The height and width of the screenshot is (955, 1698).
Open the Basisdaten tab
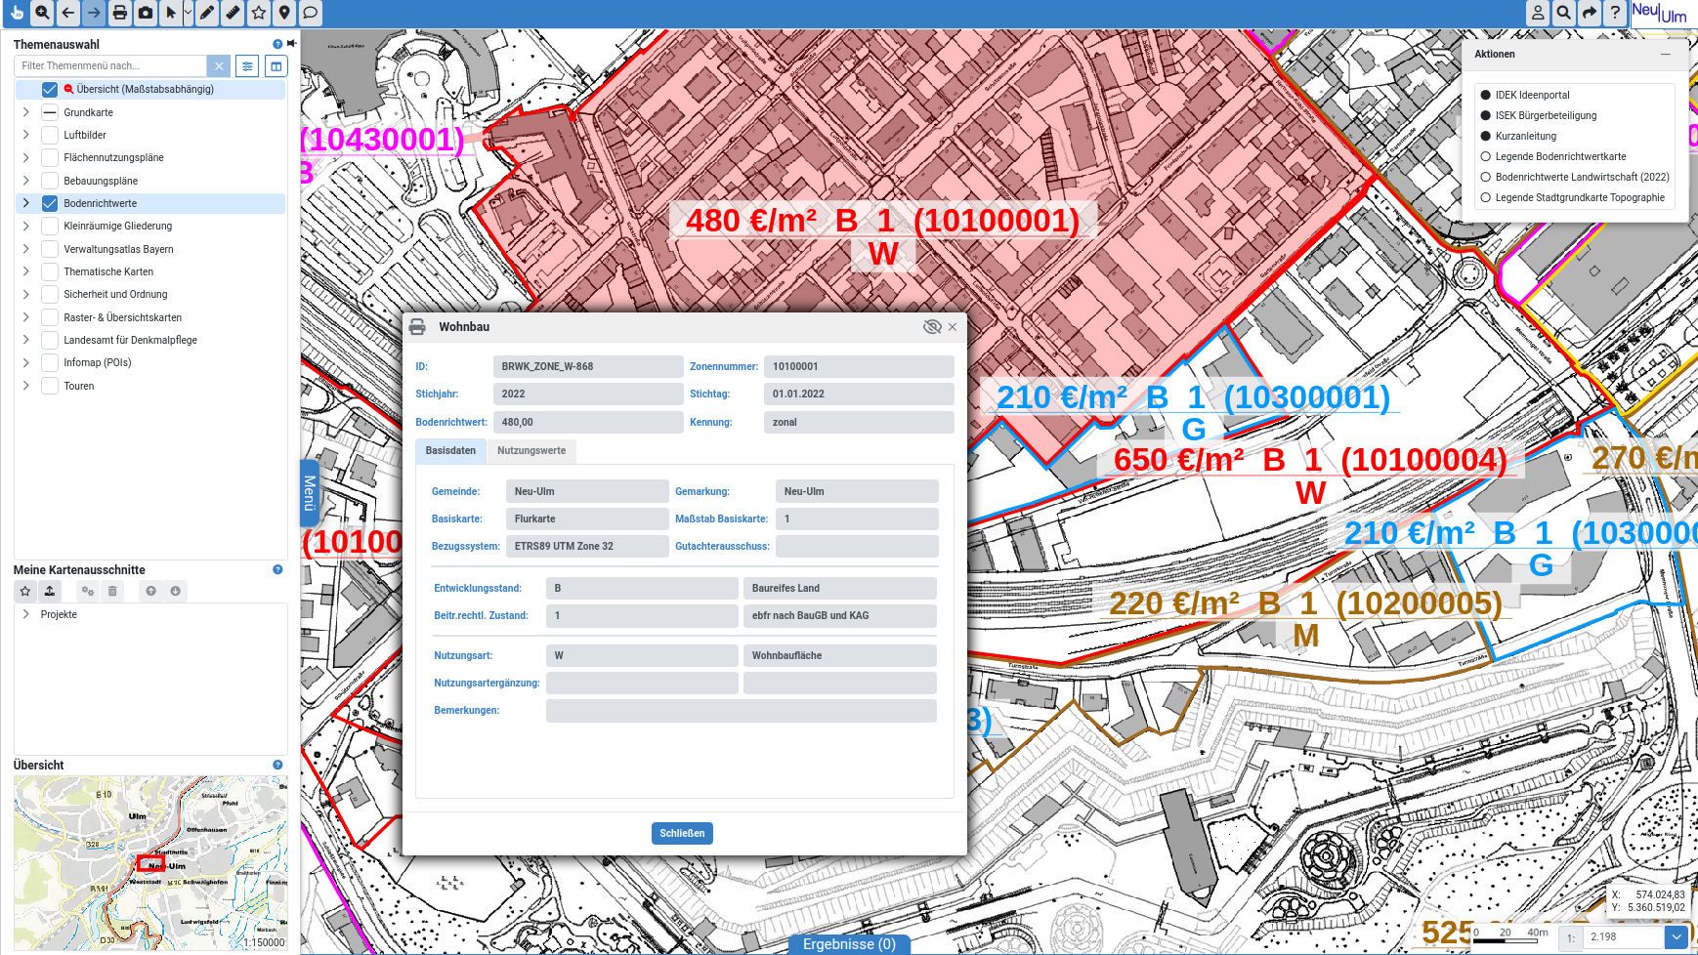click(x=450, y=450)
